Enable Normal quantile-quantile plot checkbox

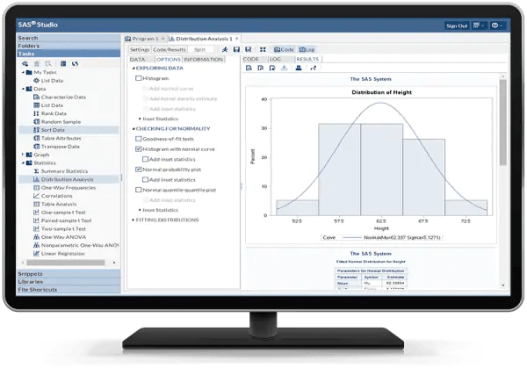point(138,190)
